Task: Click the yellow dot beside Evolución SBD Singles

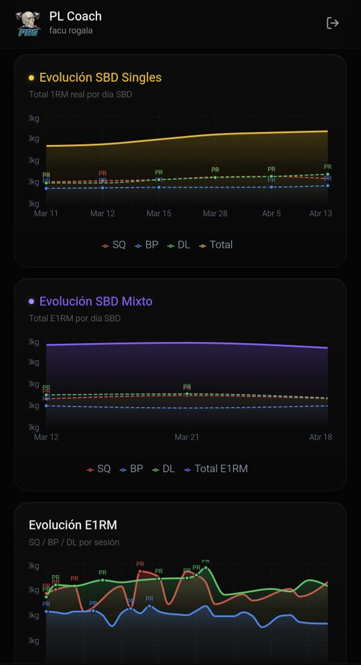Action: (31, 78)
